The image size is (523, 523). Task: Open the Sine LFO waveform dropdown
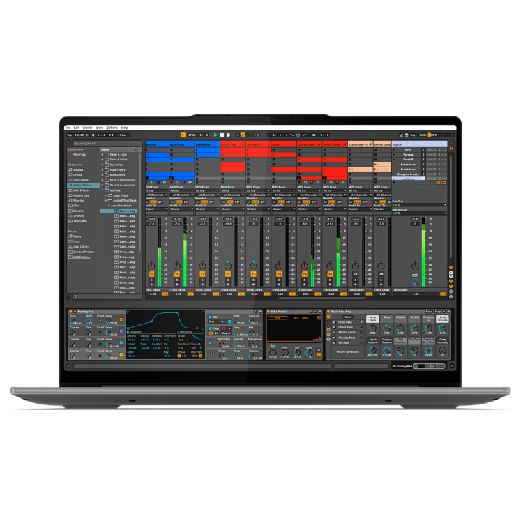(x=215, y=321)
